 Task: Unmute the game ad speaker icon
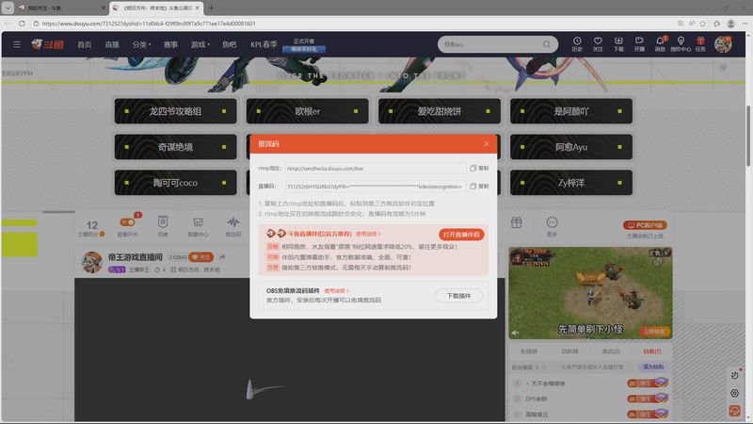pos(515,333)
